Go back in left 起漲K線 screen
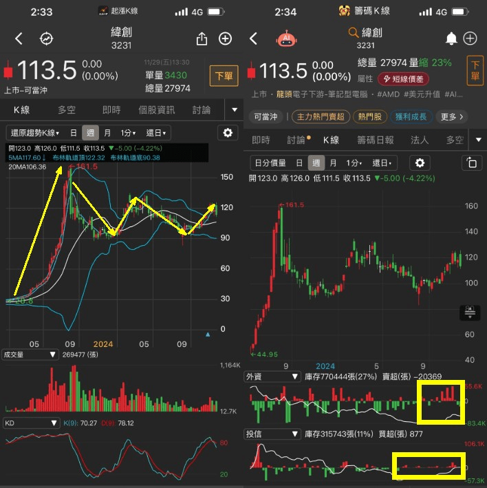 point(19,39)
